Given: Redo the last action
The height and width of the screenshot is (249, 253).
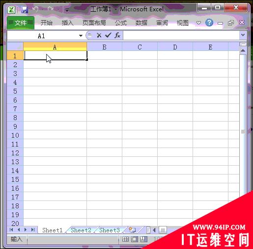Looking at the screenshot, I should pos(51,9).
